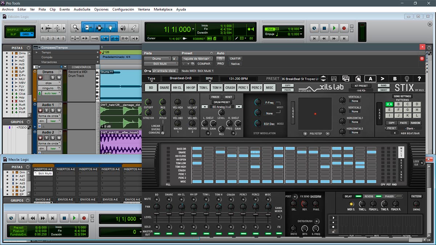The image size is (436, 245).
Task: Select the Pencil tool
Action: click(x=133, y=28)
